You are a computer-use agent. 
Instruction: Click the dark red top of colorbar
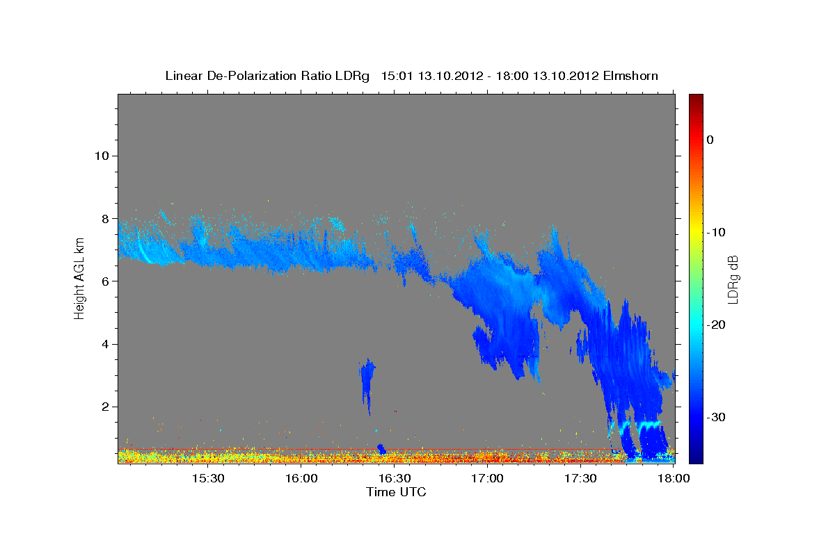[x=696, y=101]
